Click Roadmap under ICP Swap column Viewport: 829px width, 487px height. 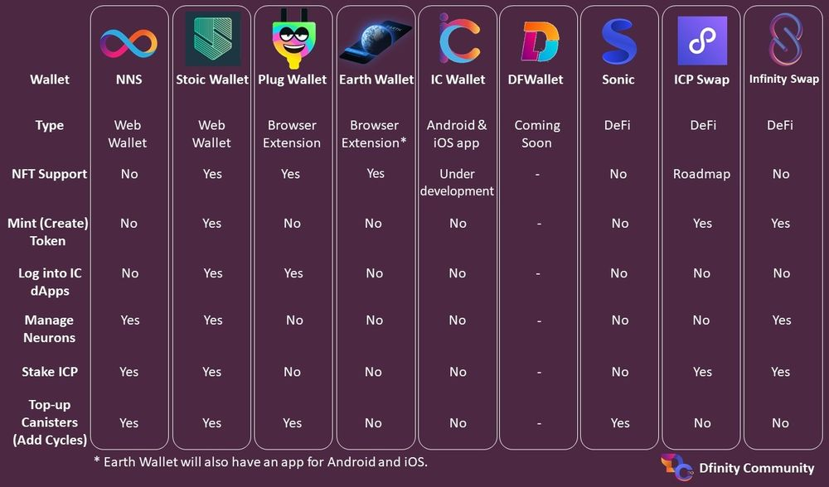701,174
